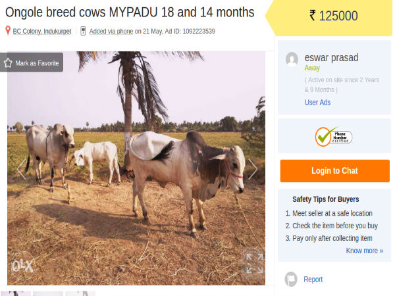Click the location pin icon beside BC Colony
Screen dimensions: 395x296
point(8,31)
